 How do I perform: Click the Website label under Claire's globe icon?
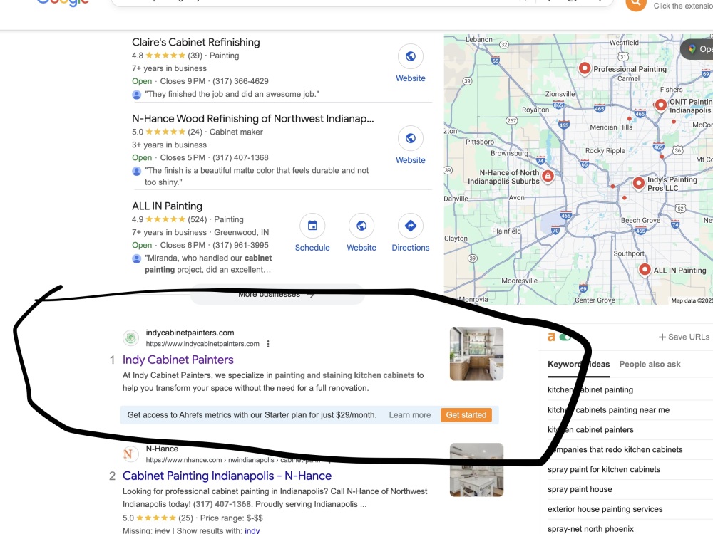(410, 78)
